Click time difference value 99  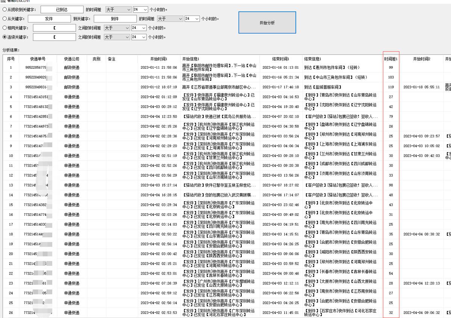pyautogui.click(x=391, y=68)
